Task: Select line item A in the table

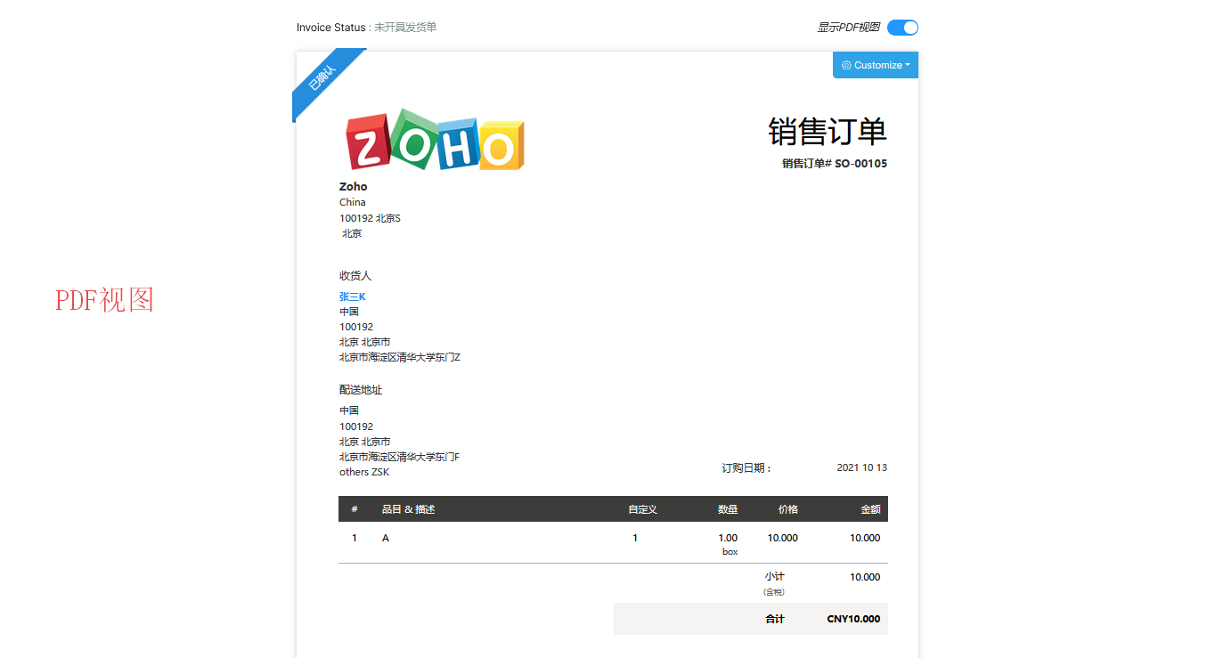Action: (x=386, y=538)
